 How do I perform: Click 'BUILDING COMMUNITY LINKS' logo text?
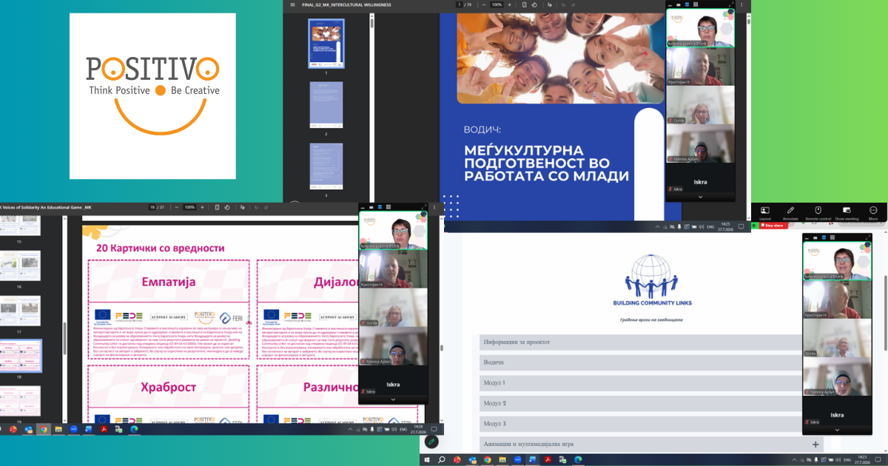[653, 303]
